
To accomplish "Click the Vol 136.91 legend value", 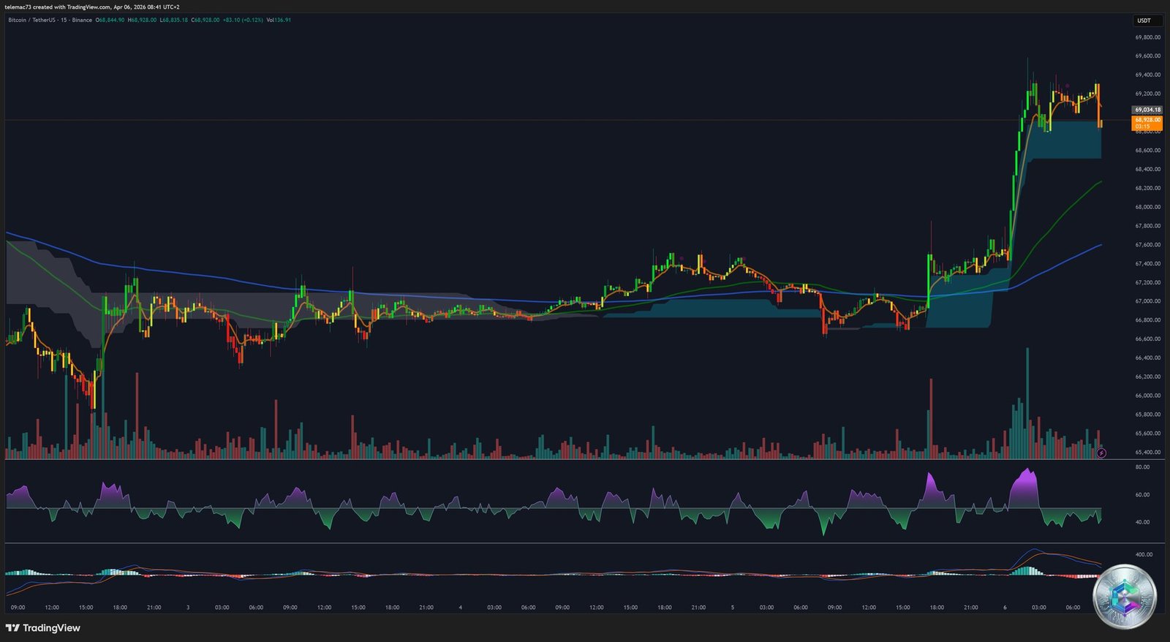I will click(279, 20).
